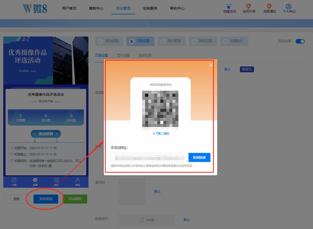The width and height of the screenshot is (313, 229).
Task: Click the banner image in phone preview
Action: (x=46, y=61)
